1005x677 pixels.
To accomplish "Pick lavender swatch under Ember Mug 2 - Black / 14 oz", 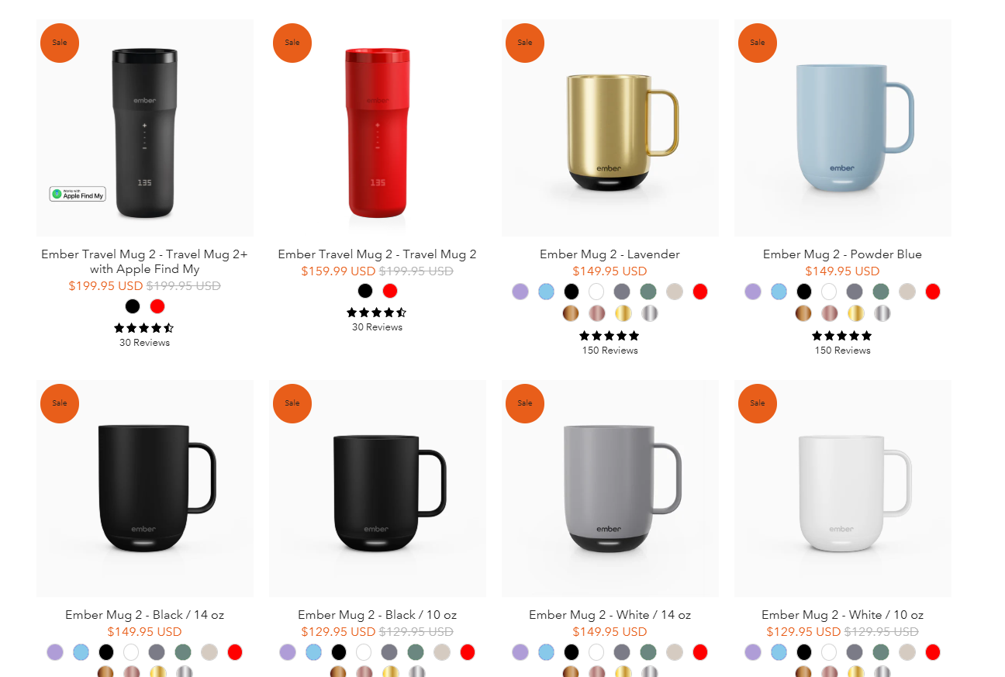I will click(55, 652).
